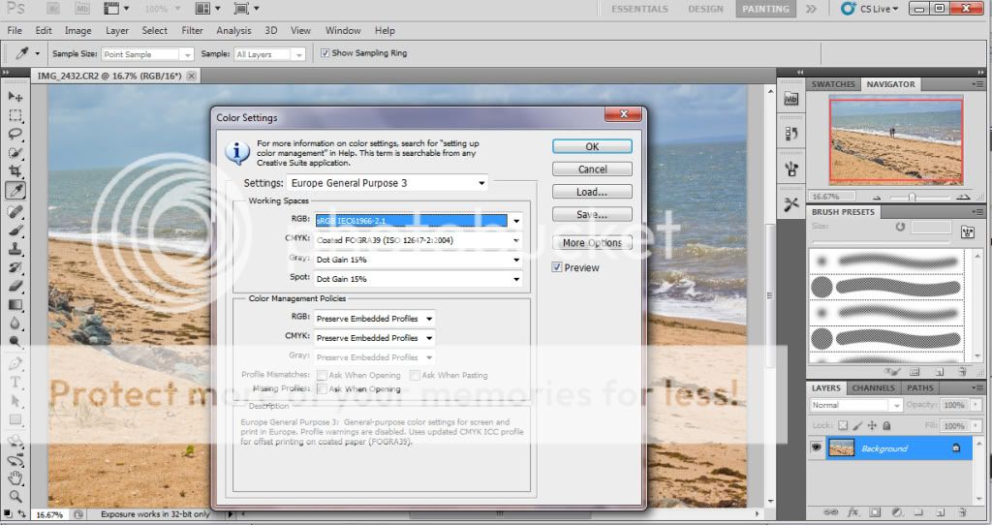The width and height of the screenshot is (992, 525).
Task: Open the Sample Size dropdown
Action: pyautogui.click(x=147, y=54)
